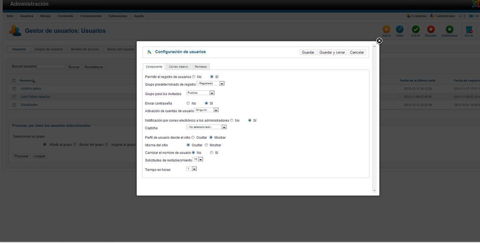The image size is (480, 243).
Task: Click the dialog vertical scrollbar
Action: [x=374, y=118]
